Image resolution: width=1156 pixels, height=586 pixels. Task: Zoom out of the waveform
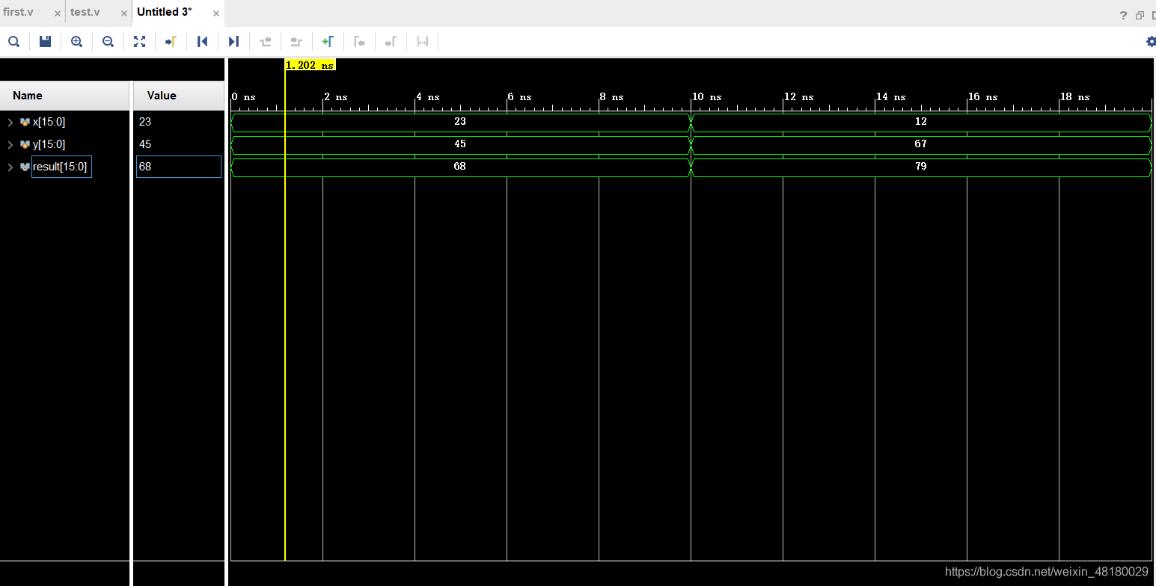click(x=108, y=42)
